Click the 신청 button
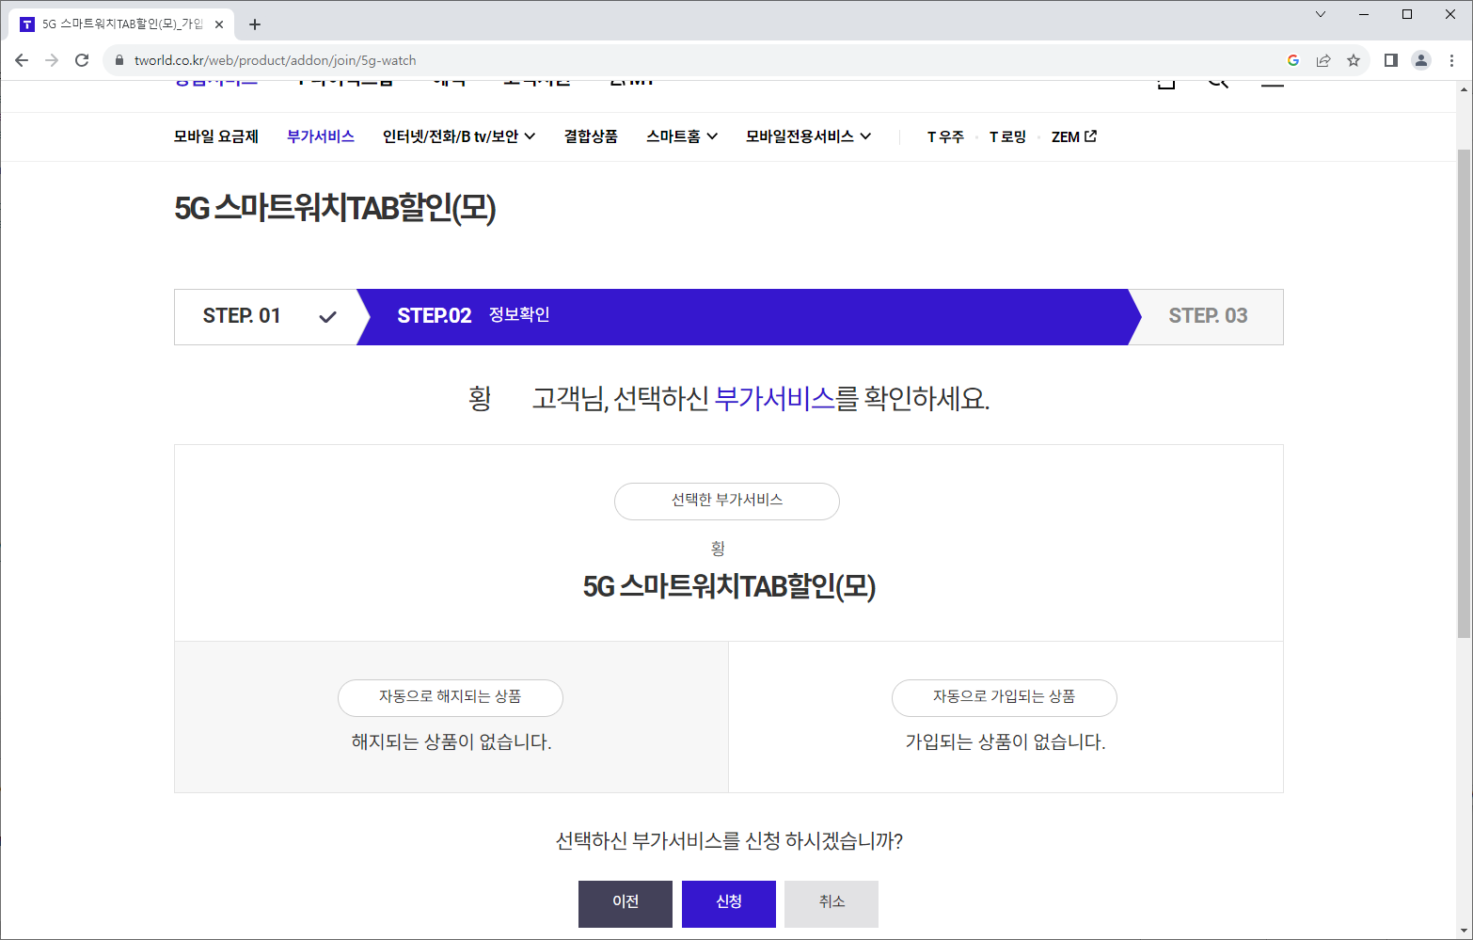The width and height of the screenshot is (1473, 940). [x=729, y=904]
